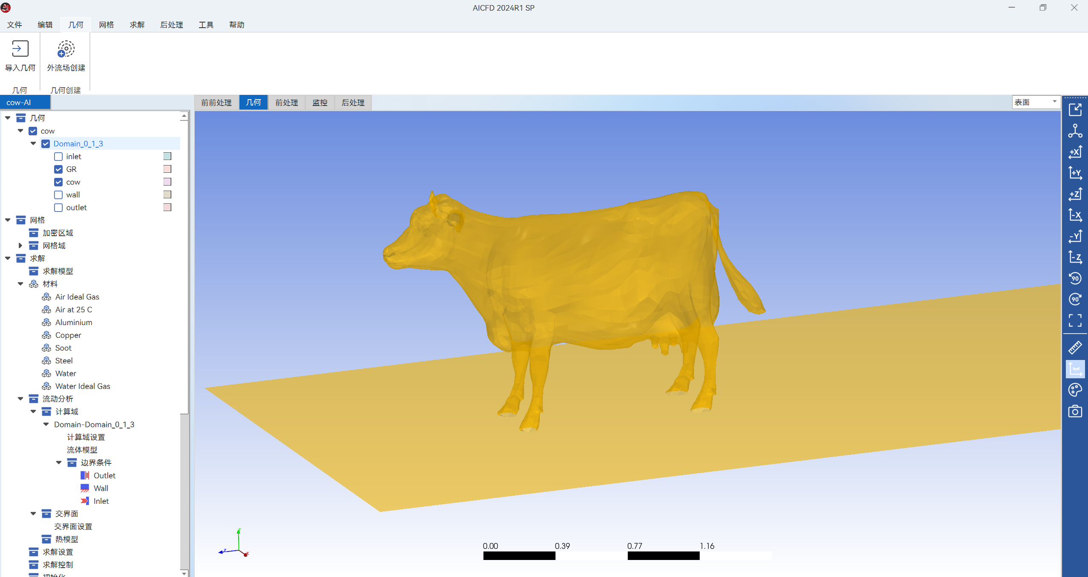1088x577 pixels.
Task: Toggle visibility of inlet boundary
Action: tap(58, 157)
